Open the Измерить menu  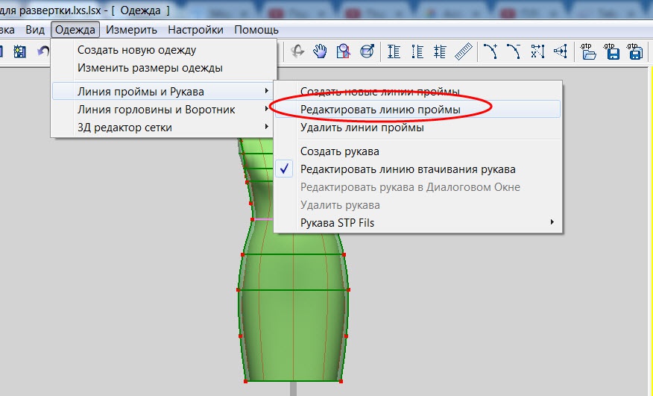coord(131,30)
